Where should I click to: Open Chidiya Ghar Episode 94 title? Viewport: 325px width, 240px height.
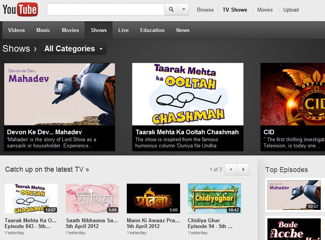210,223
